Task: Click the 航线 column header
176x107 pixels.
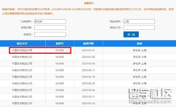Action: (139, 43)
